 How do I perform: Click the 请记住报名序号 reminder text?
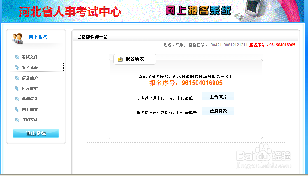(185, 76)
